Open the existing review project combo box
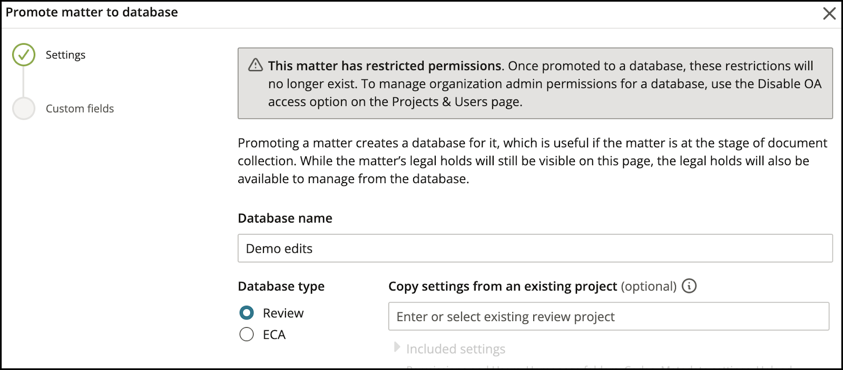 [609, 316]
